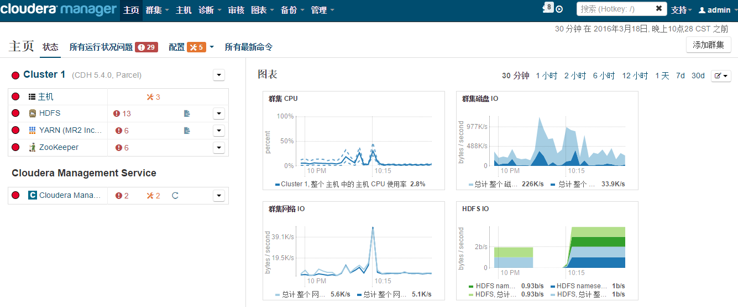This screenshot has width=738, height=307.
Task: Select the 主页 item in the top bar
Action: (x=131, y=10)
